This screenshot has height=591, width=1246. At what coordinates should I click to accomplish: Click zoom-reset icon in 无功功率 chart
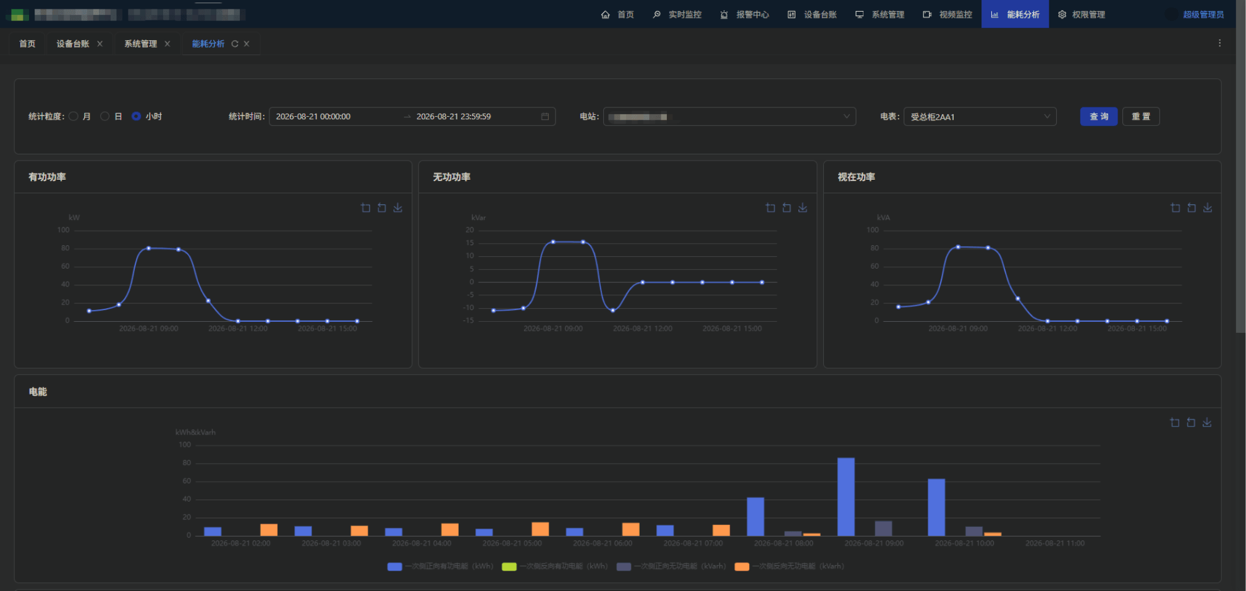tap(787, 208)
